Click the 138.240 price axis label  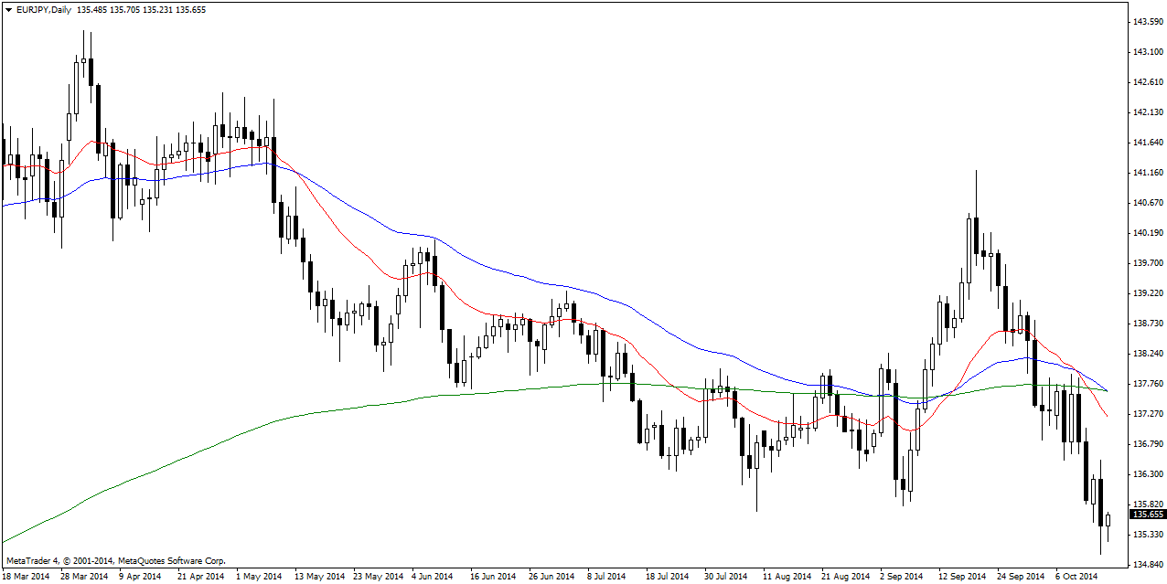(x=1147, y=353)
